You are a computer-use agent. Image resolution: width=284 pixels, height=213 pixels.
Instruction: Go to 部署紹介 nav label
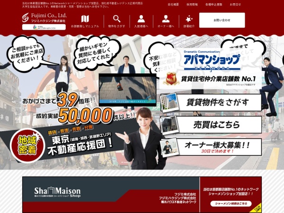(189, 26)
